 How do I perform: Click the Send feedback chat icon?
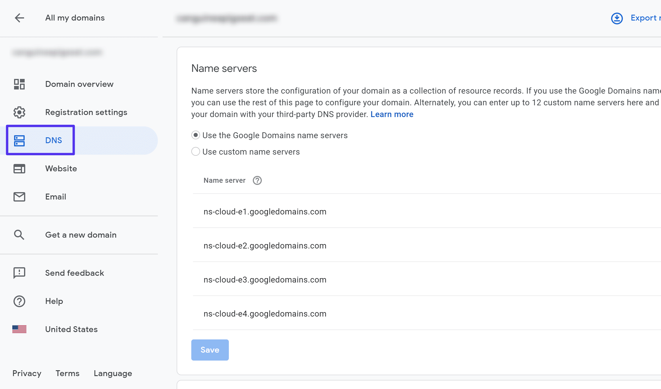pos(19,273)
